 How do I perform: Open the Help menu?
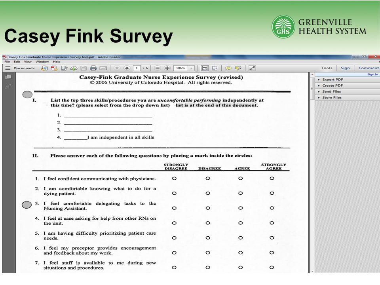point(57,62)
